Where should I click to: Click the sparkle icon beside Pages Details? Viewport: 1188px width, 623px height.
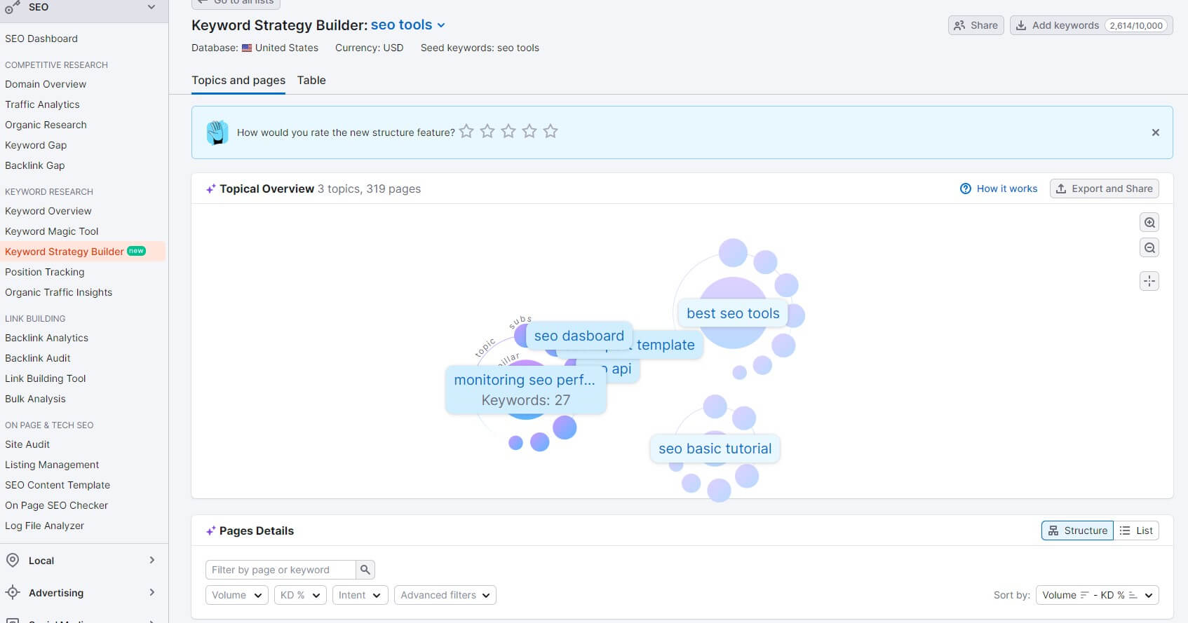click(x=210, y=531)
